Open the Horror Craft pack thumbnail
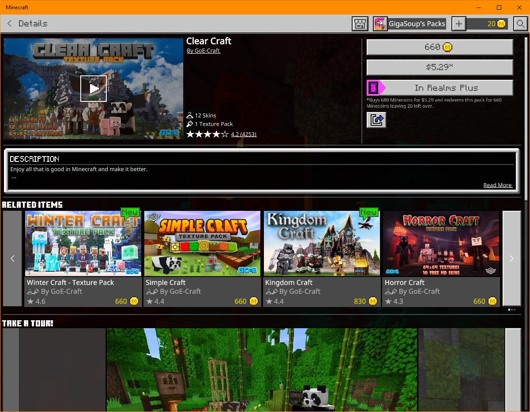The height and width of the screenshot is (412, 530). pyautogui.click(x=441, y=243)
